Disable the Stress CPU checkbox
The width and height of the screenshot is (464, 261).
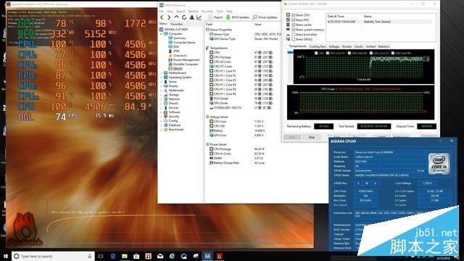pos(293,14)
